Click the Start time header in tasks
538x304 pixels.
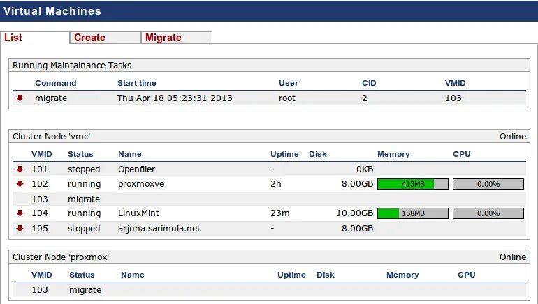point(136,83)
